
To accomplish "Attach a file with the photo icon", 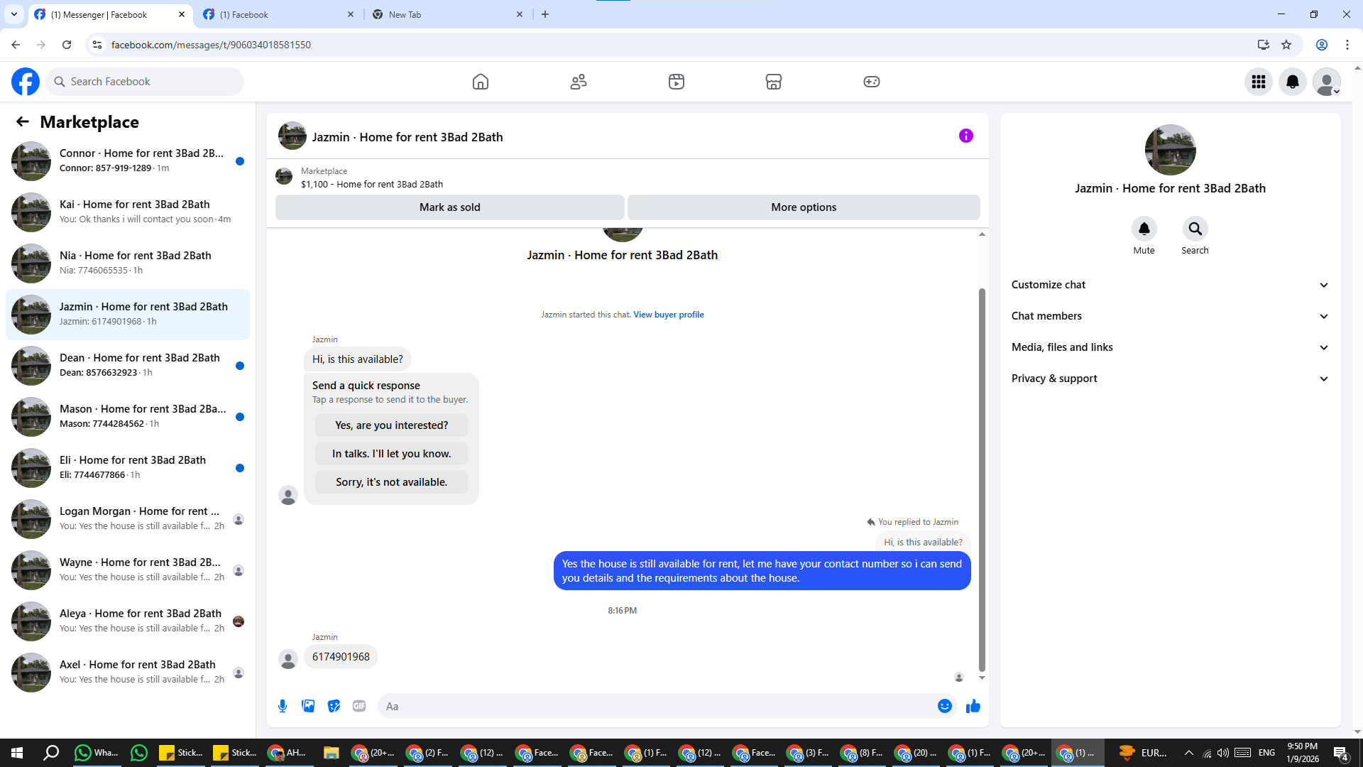I will point(308,706).
